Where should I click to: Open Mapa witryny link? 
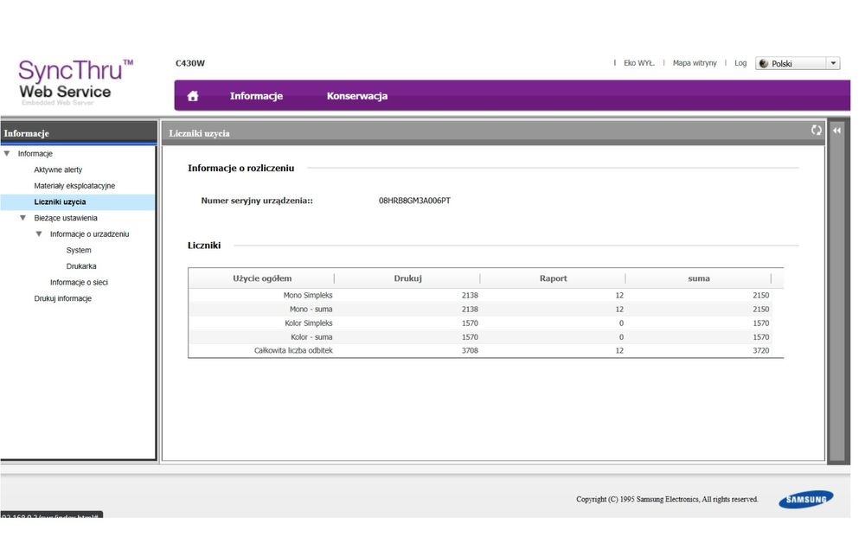(695, 63)
